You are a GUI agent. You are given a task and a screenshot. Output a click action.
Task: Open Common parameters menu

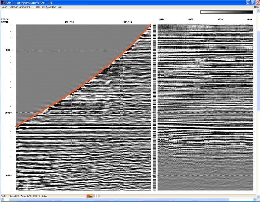pyautogui.click(x=21, y=7)
